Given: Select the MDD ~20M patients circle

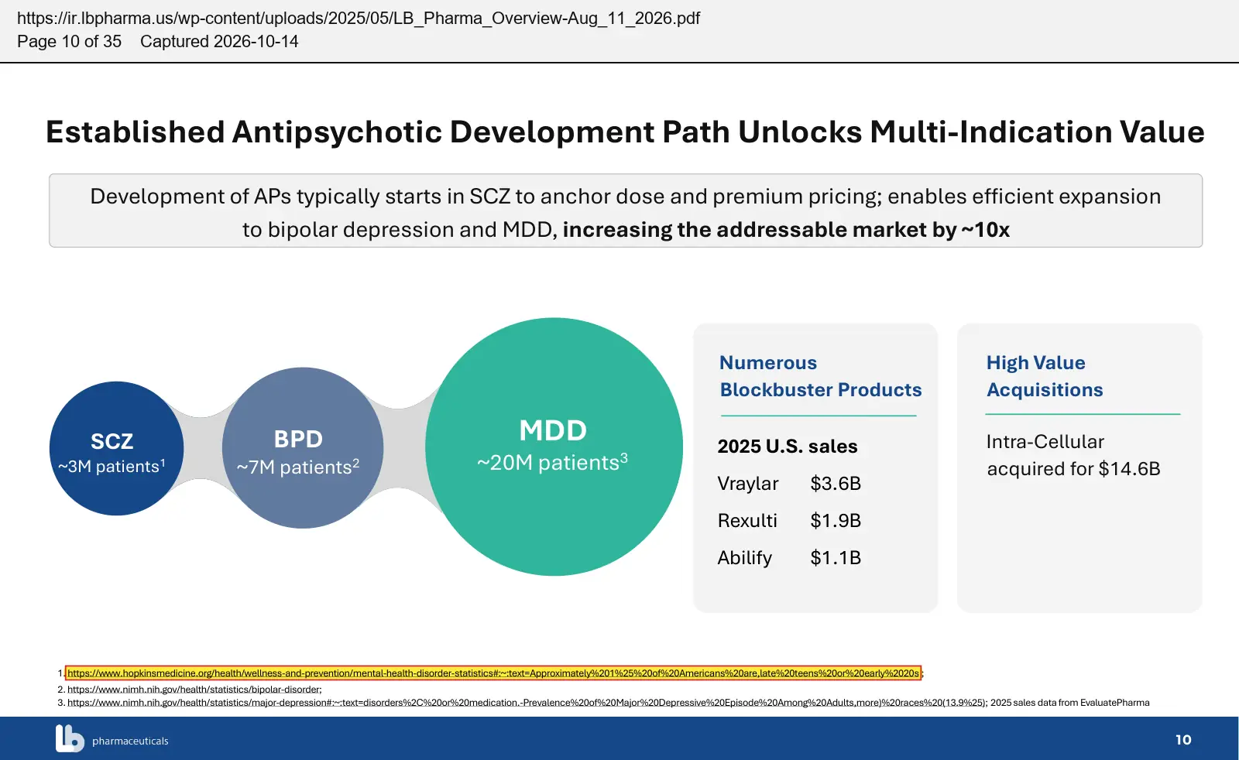Looking at the screenshot, I should (554, 447).
